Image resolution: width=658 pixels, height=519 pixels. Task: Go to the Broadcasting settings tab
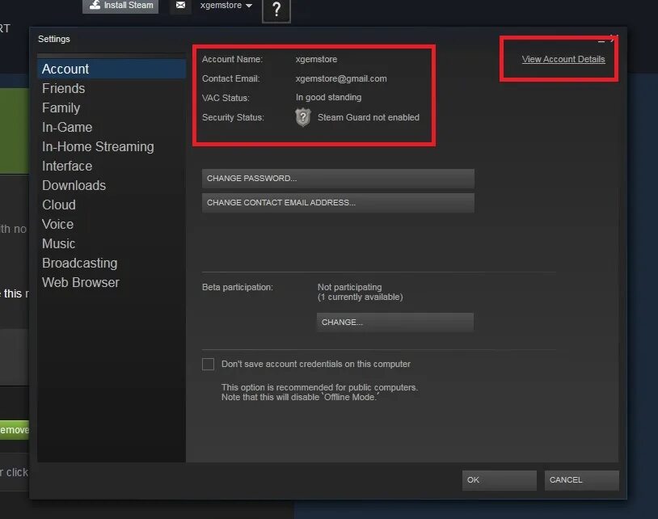click(x=112, y=263)
